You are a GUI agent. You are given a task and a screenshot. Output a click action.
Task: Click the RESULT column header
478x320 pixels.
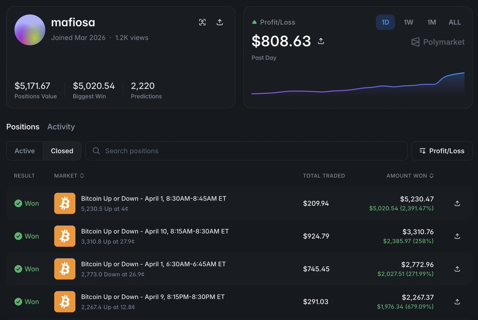pyautogui.click(x=24, y=176)
